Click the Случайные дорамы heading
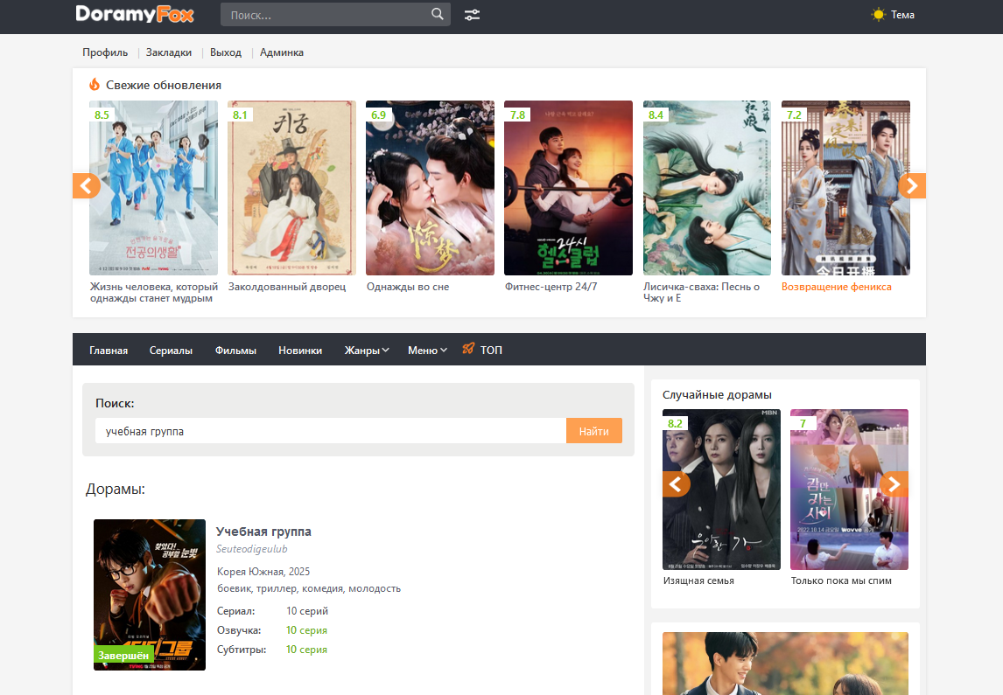Viewport: 1003px width, 695px height. point(717,395)
